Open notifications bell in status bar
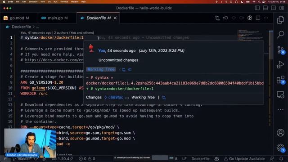 click(x=281, y=159)
